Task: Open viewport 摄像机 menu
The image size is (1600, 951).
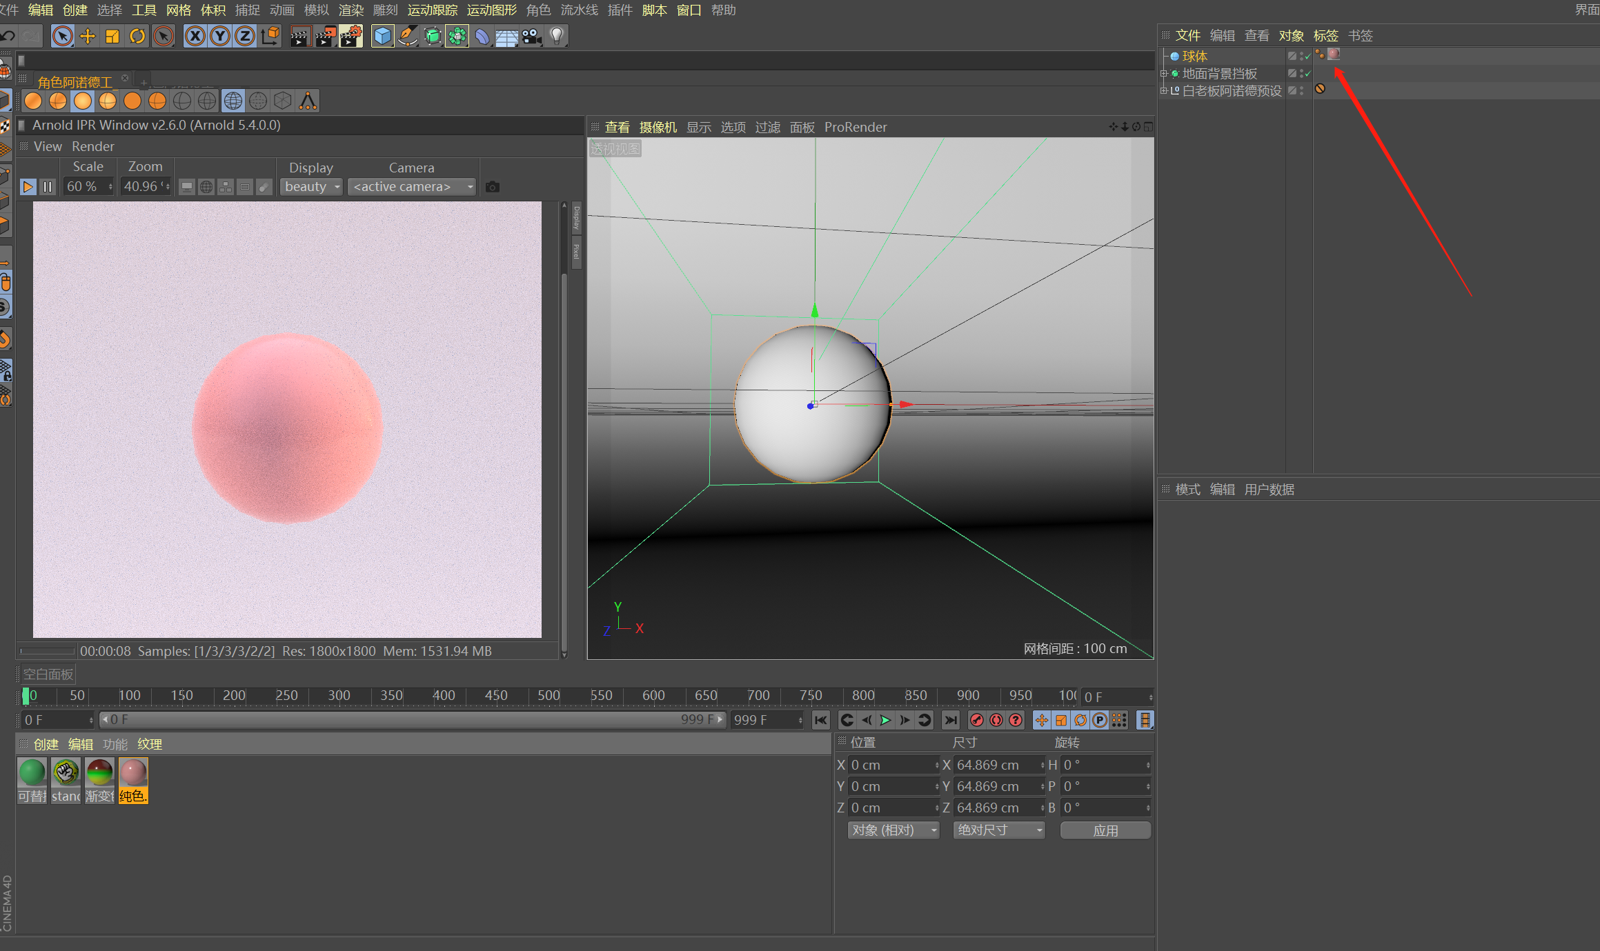Action: tap(658, 128)
